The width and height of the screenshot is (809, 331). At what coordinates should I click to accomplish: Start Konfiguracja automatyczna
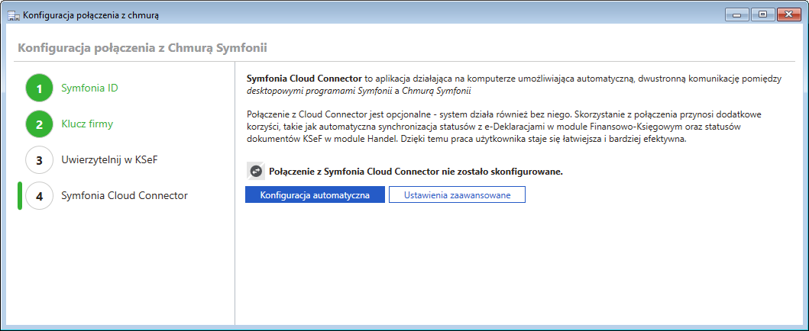point(315,195)
